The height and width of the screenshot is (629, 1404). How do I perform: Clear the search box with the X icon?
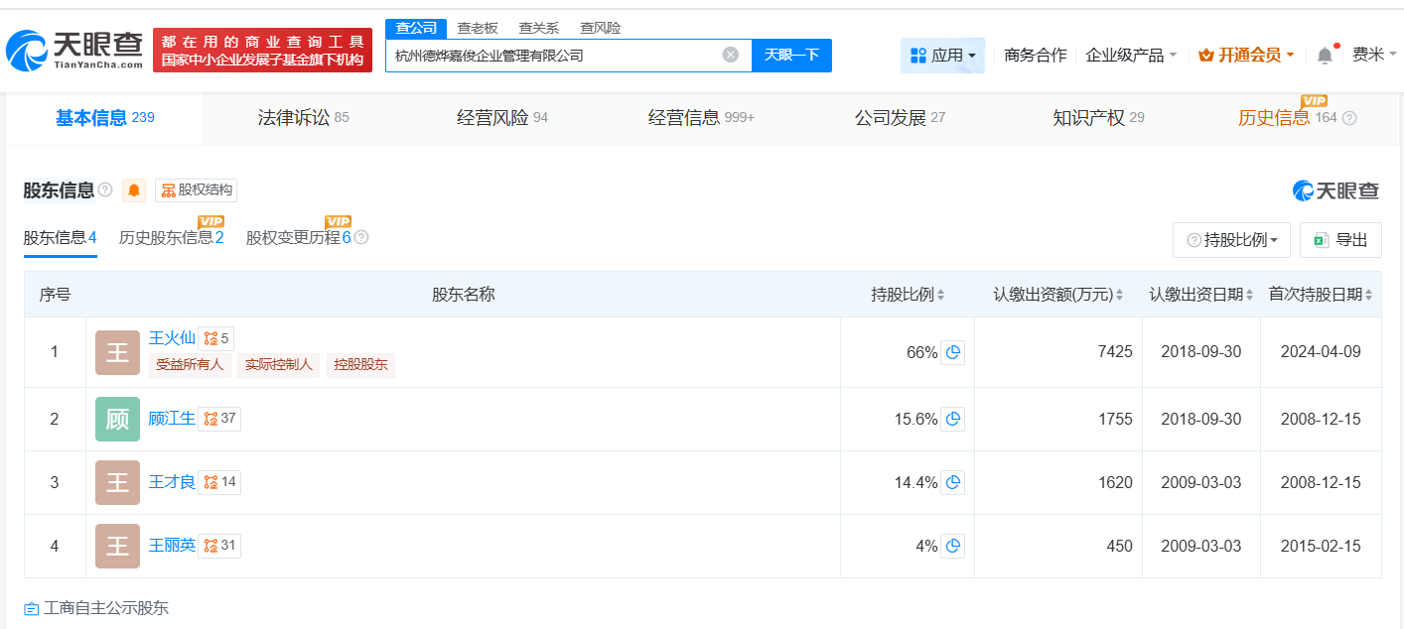(732, 55)
